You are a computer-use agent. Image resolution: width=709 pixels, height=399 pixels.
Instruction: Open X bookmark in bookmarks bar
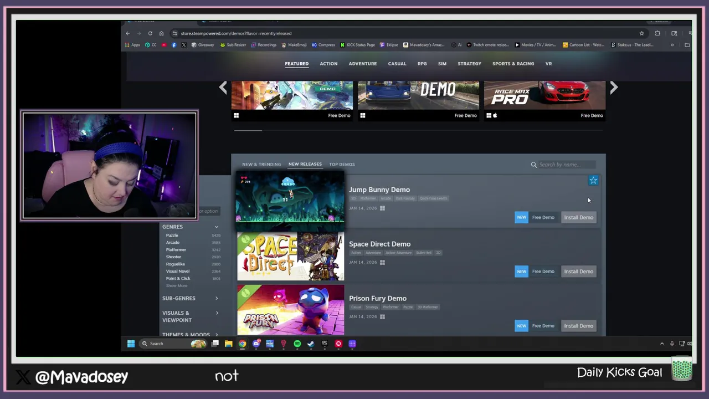pyautogui.click(x=184, y=45)
